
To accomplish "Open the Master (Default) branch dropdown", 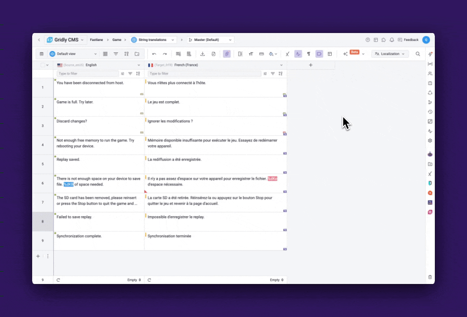I will tap(210, 40).
